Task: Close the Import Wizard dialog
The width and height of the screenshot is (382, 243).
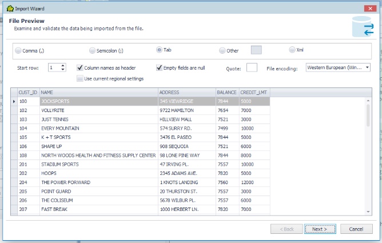Action: pyautogui.click(x=367, y=7)
